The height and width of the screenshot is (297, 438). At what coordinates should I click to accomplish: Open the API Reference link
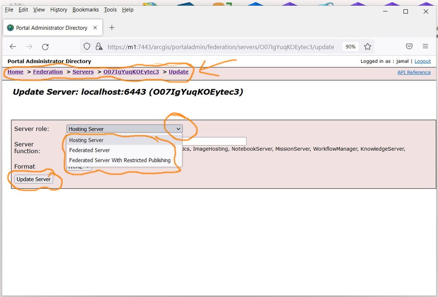pos(414,72)
